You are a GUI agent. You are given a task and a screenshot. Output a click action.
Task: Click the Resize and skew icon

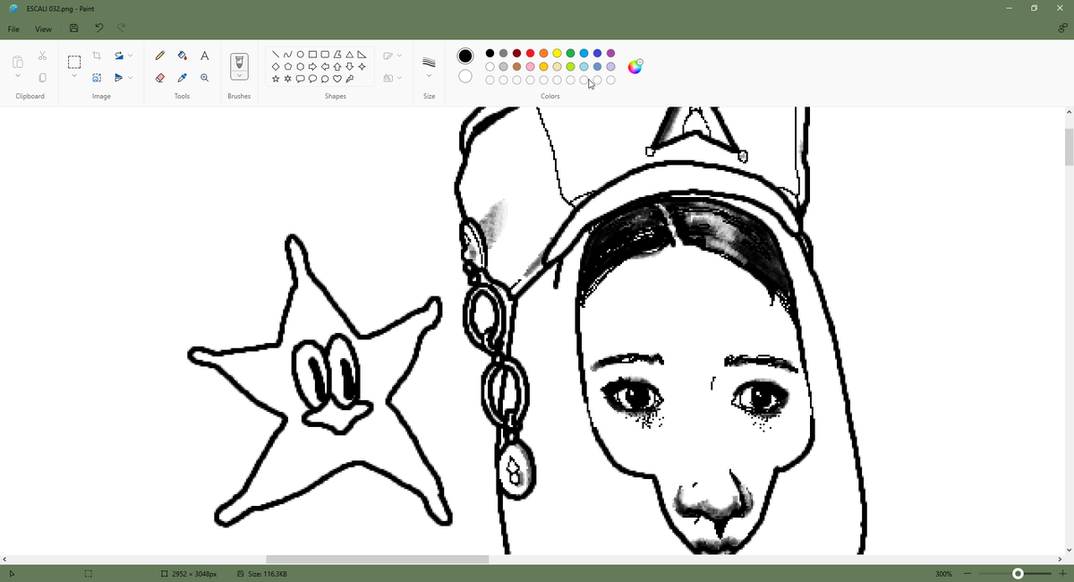(x=97, y=78)
